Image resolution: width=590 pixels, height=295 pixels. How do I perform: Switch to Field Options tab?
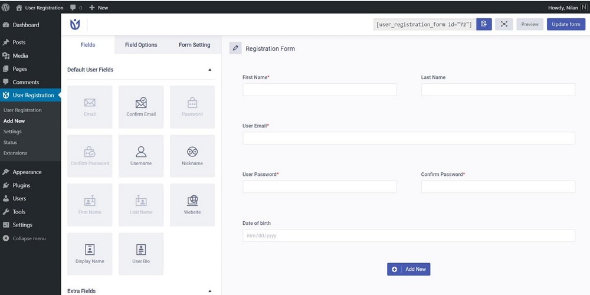pos(141,45)
